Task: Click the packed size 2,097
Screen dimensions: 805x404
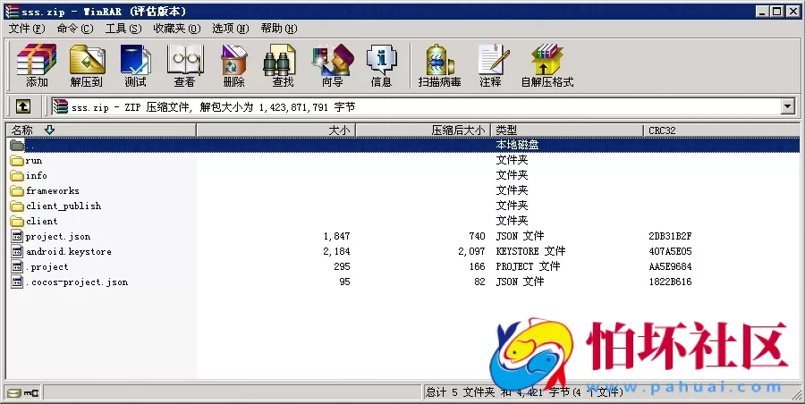Action: point(471,251)
